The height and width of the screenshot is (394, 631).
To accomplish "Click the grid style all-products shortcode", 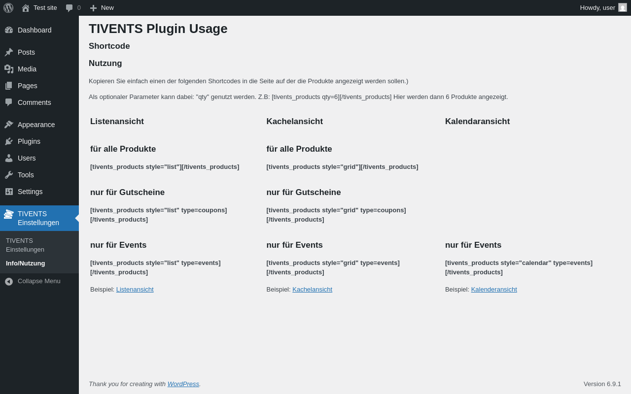I will click(342, 167).
